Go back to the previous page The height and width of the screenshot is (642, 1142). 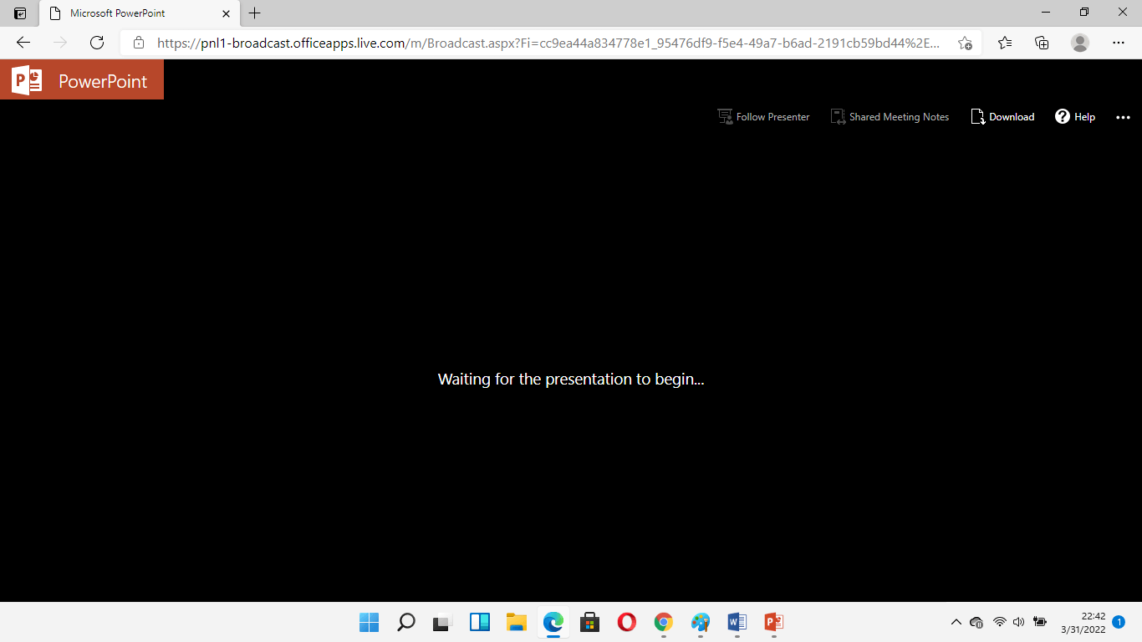(23, 43)
